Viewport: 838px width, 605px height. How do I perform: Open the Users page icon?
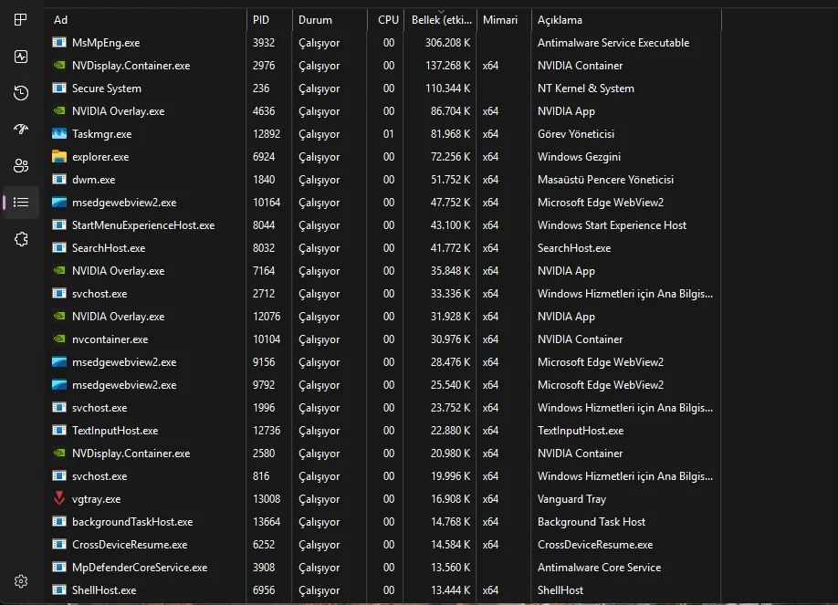click(21, 166)
